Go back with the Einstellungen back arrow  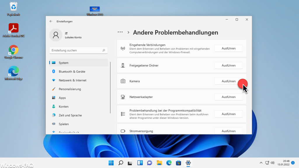point(51,21)
